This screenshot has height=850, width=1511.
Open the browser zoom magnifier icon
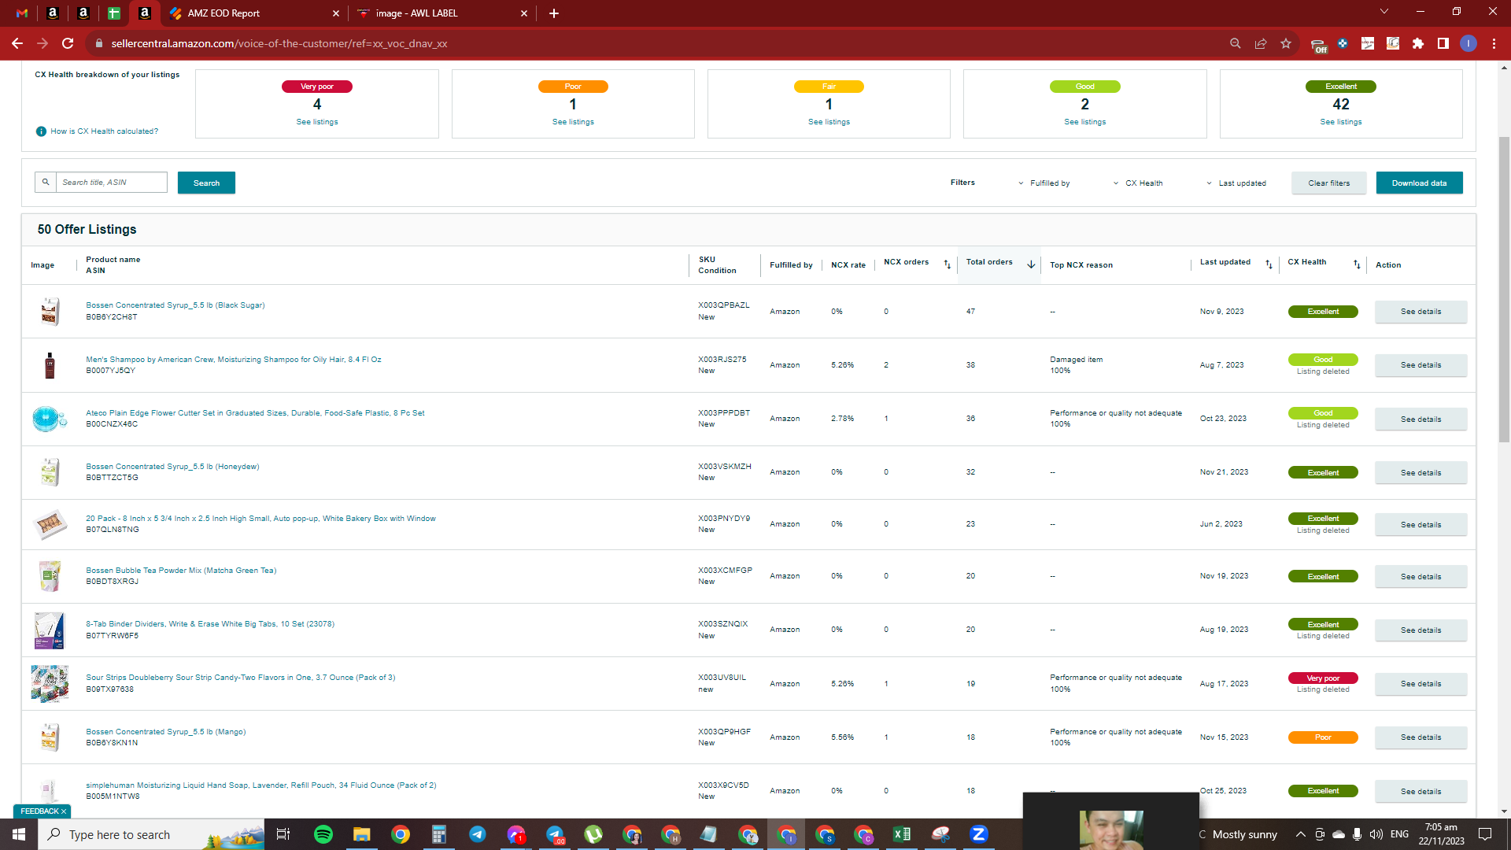[1236, 43]
